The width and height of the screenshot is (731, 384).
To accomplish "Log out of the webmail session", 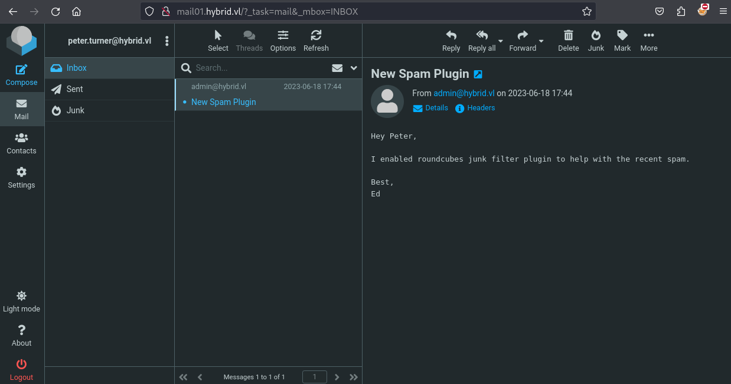I will (x=21, y=370).
